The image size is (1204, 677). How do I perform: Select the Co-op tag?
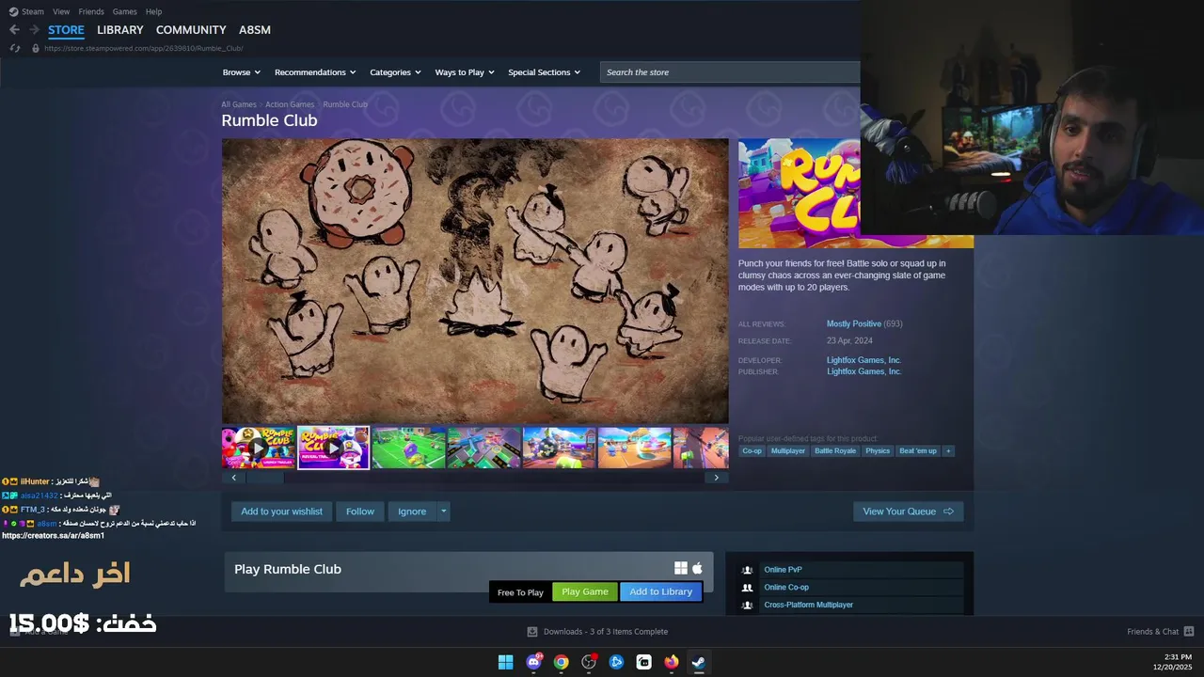[x=752, y=451]
